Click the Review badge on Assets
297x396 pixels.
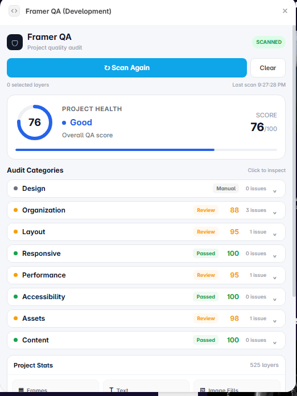point(206,319)
